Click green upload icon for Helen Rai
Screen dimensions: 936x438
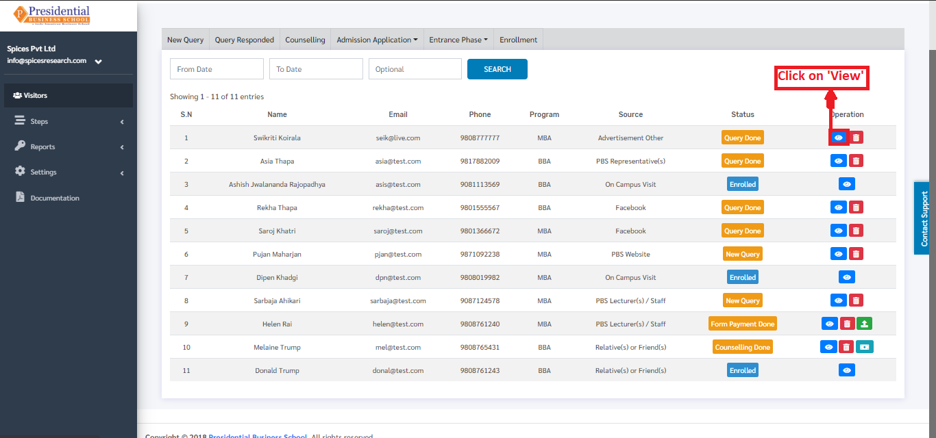(865, 324)
